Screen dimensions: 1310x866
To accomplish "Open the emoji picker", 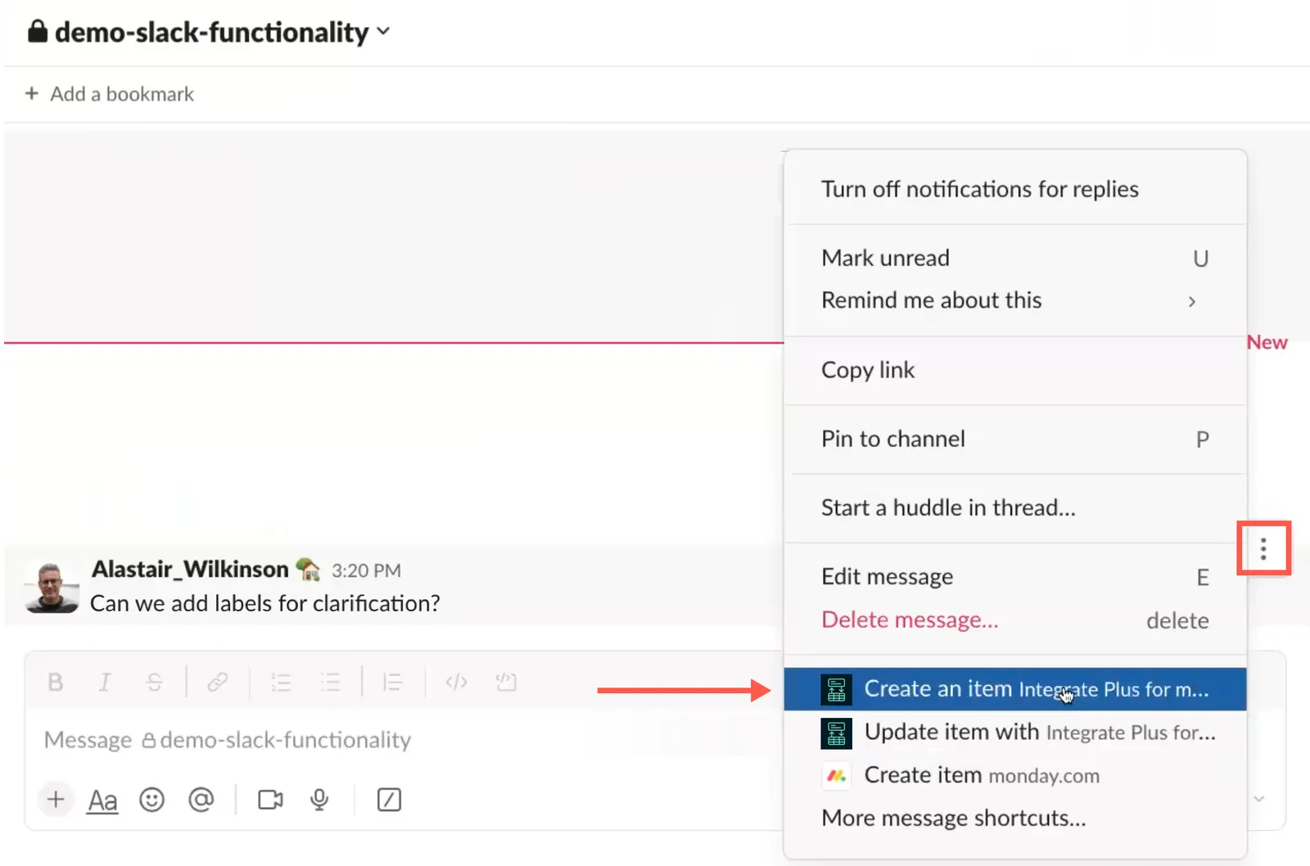I will pos(151,799).
